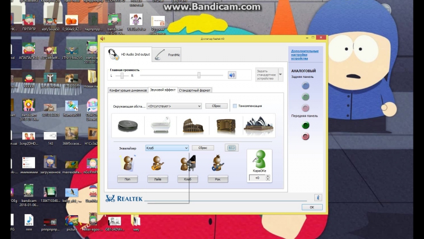Viewport: 424px width, 239px height.
Task: Select the Новая папка folder on desktop
Action: [x=91, y=79]
